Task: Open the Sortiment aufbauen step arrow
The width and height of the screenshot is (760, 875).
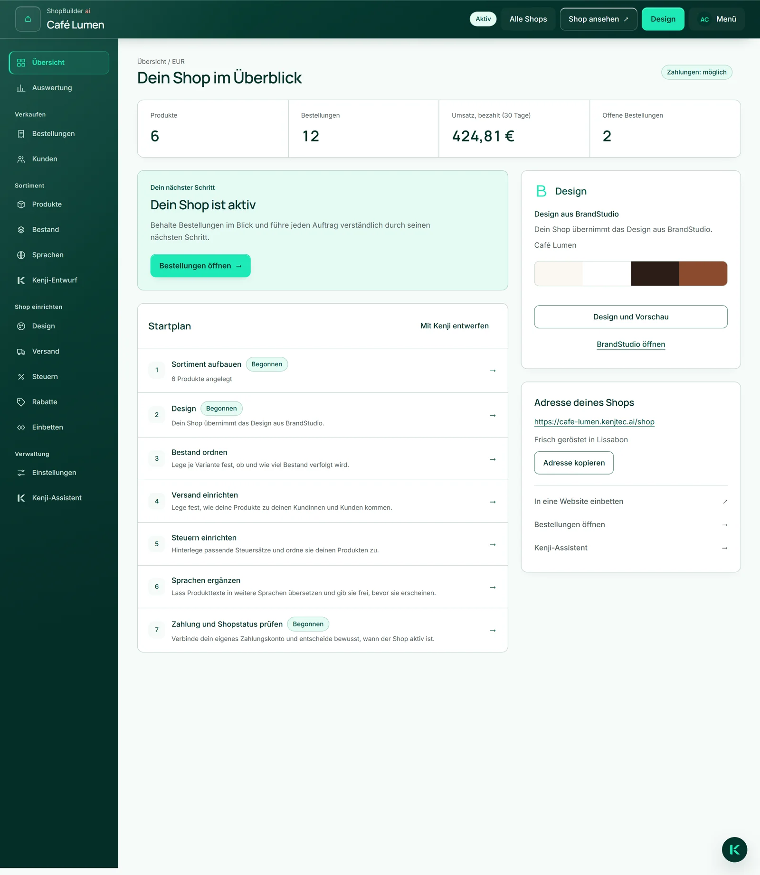Action: (x=493, y=371)
